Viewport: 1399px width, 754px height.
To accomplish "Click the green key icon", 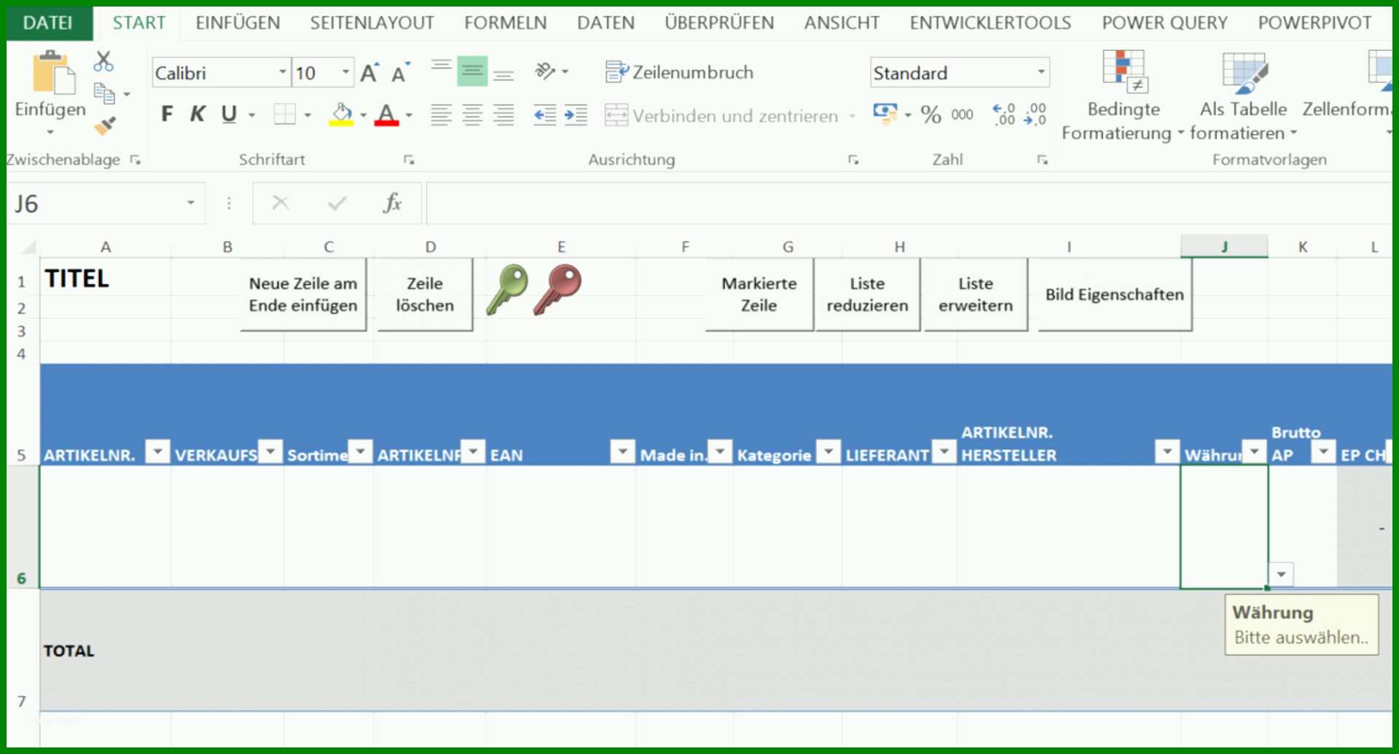I will (x=507, y=289).
